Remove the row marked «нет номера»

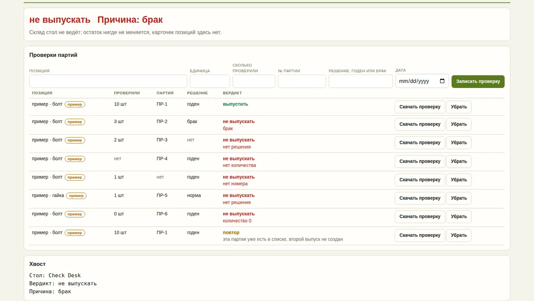459,180
